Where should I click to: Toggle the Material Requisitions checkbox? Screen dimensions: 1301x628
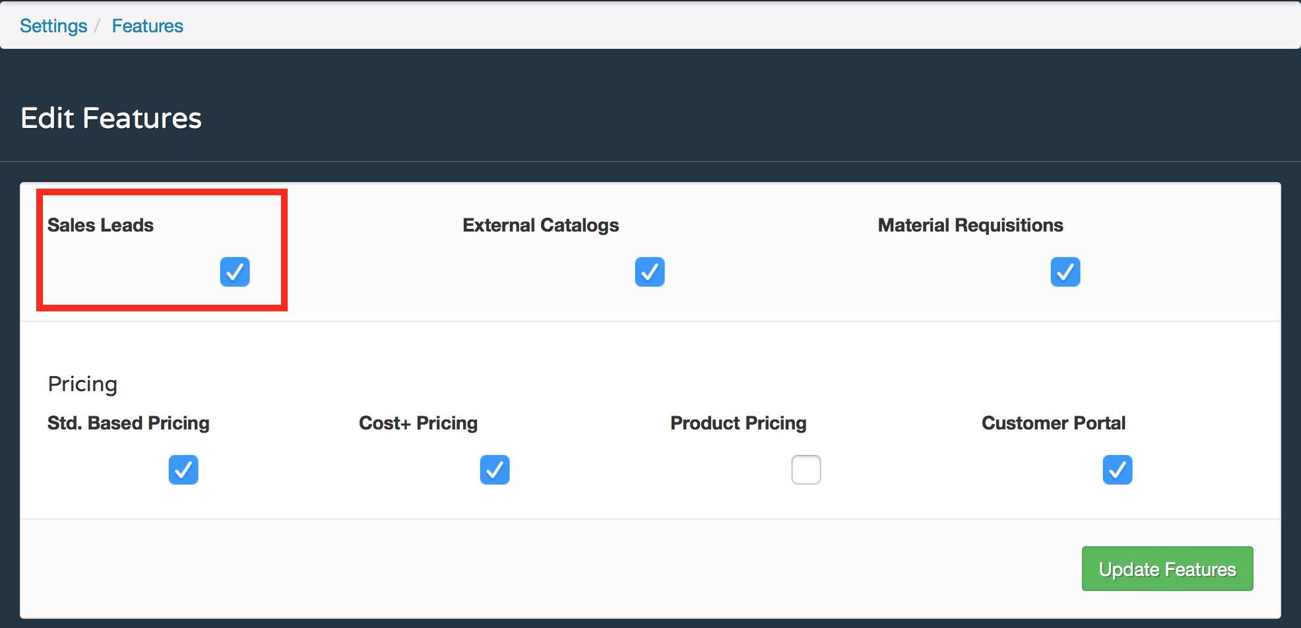click(x=1065, y=272)
